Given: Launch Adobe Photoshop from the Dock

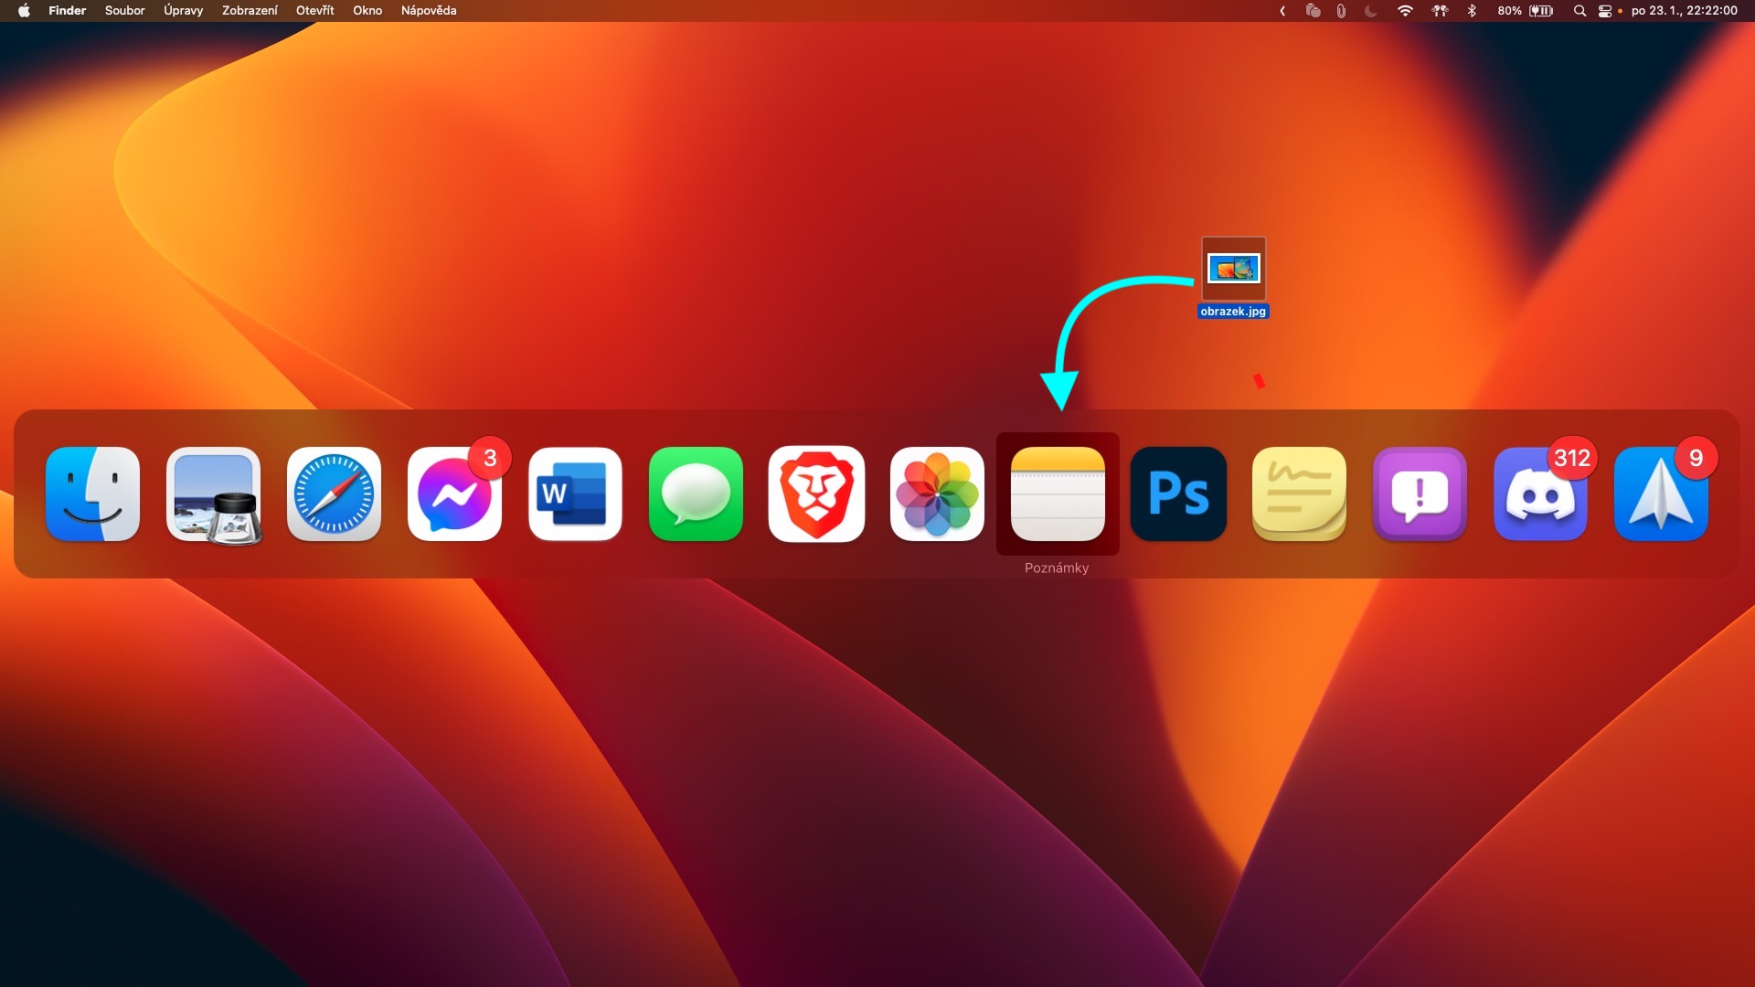Looking at the screenshot, I should (x=1178, y=494).
